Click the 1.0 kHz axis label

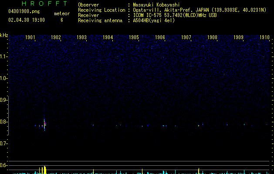click(x=3, y=78)
